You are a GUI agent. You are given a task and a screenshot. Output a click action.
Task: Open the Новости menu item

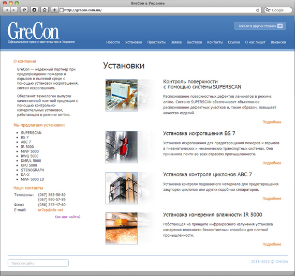tap(113, 42)
